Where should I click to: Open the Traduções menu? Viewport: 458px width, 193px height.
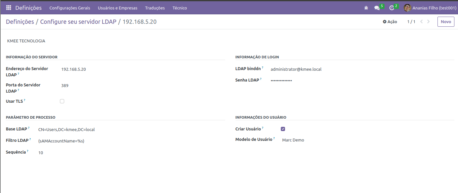[155, 8]
